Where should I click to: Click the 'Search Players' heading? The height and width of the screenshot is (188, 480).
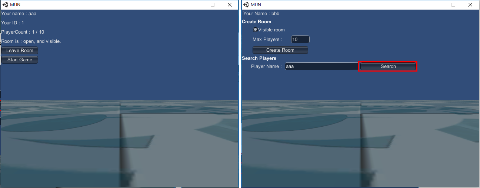(259, 58)
